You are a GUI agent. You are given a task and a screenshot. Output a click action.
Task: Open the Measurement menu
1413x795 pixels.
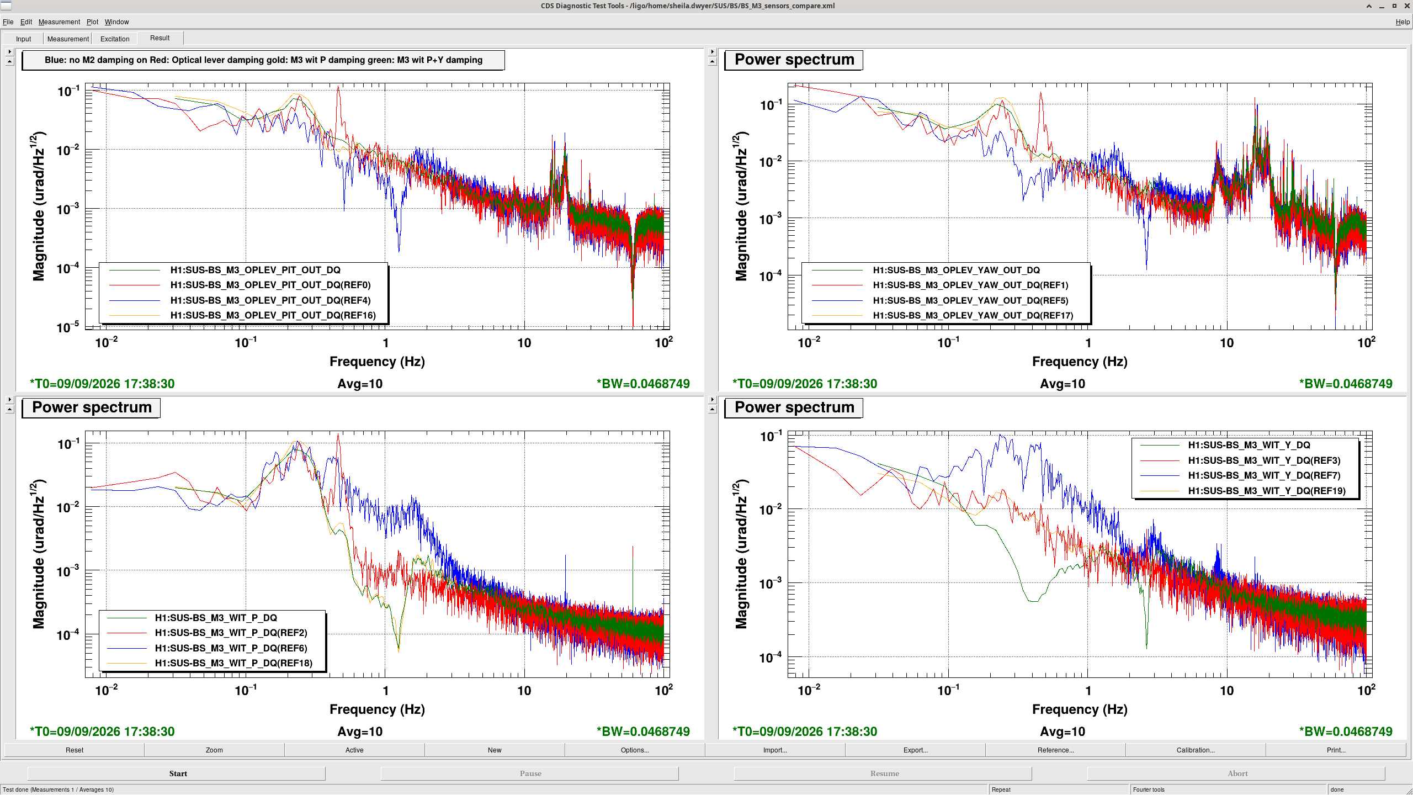tap(59, 22)
